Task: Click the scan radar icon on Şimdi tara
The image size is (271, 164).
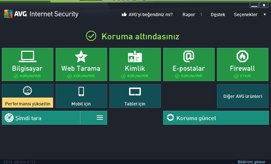Action: click(9, 118)
